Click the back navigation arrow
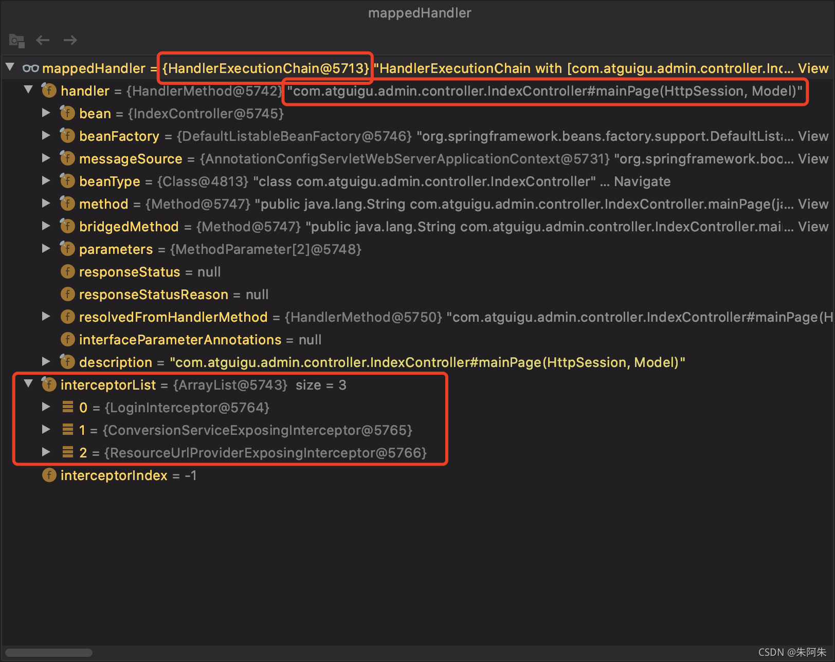Viewport: 835px width, 662px height. pyautogui.click(x=43, y=40)
